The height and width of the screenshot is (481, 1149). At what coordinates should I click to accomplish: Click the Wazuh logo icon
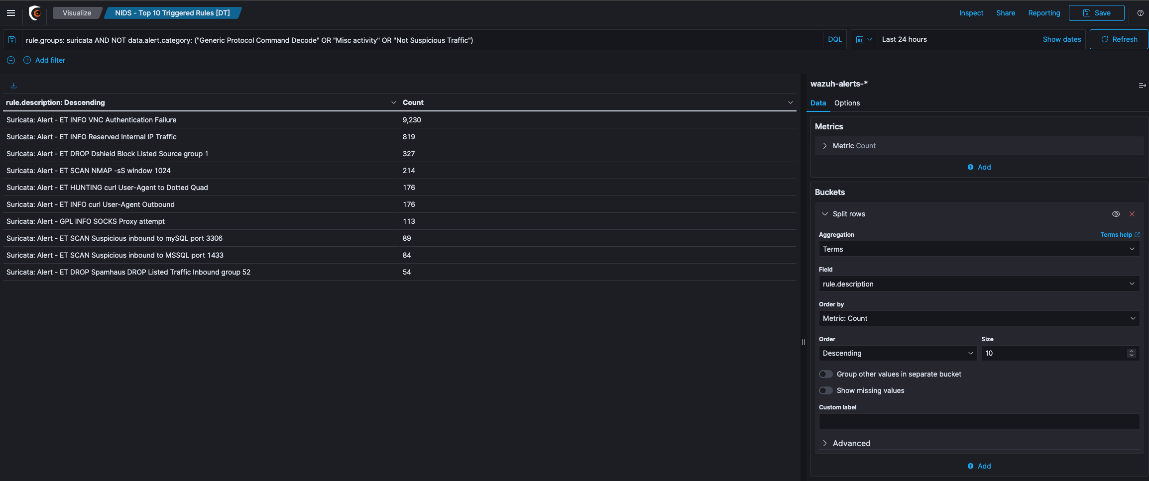pyautogui.click(x=35, y=13)
